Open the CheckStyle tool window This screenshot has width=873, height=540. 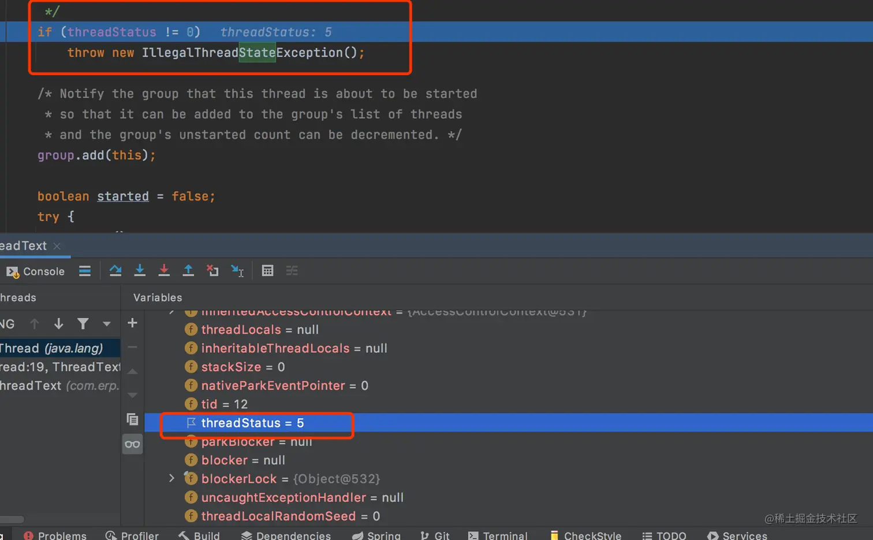click(585, 535)
